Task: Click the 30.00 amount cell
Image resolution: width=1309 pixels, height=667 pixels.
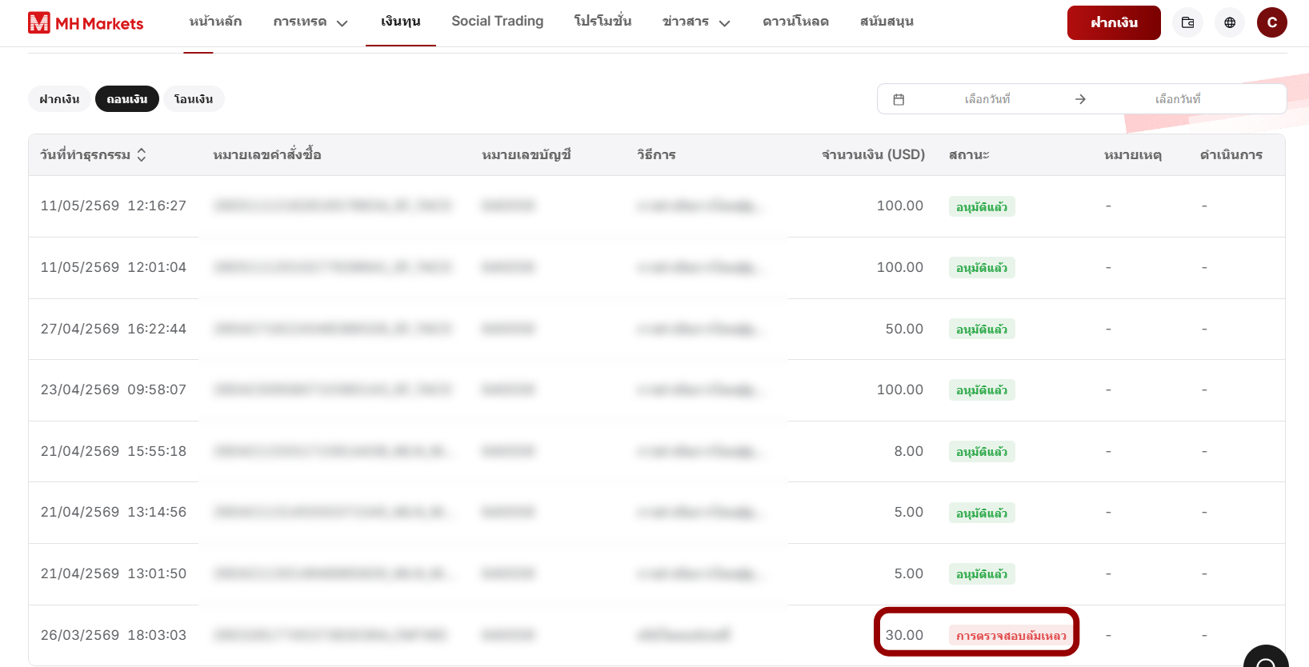Action: click(x=904, y=635)
